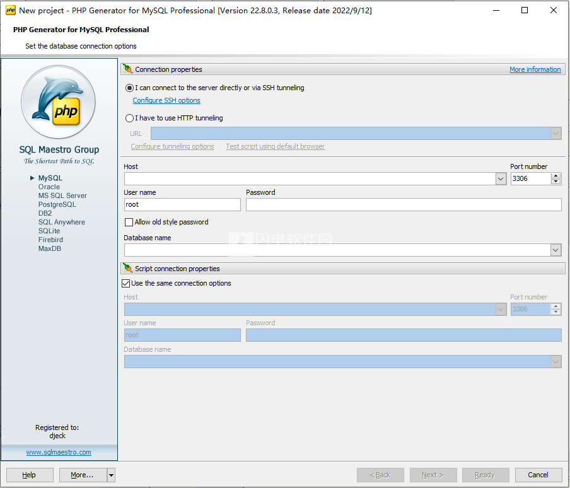Select MaxDB in the product list

pos(49,248)
